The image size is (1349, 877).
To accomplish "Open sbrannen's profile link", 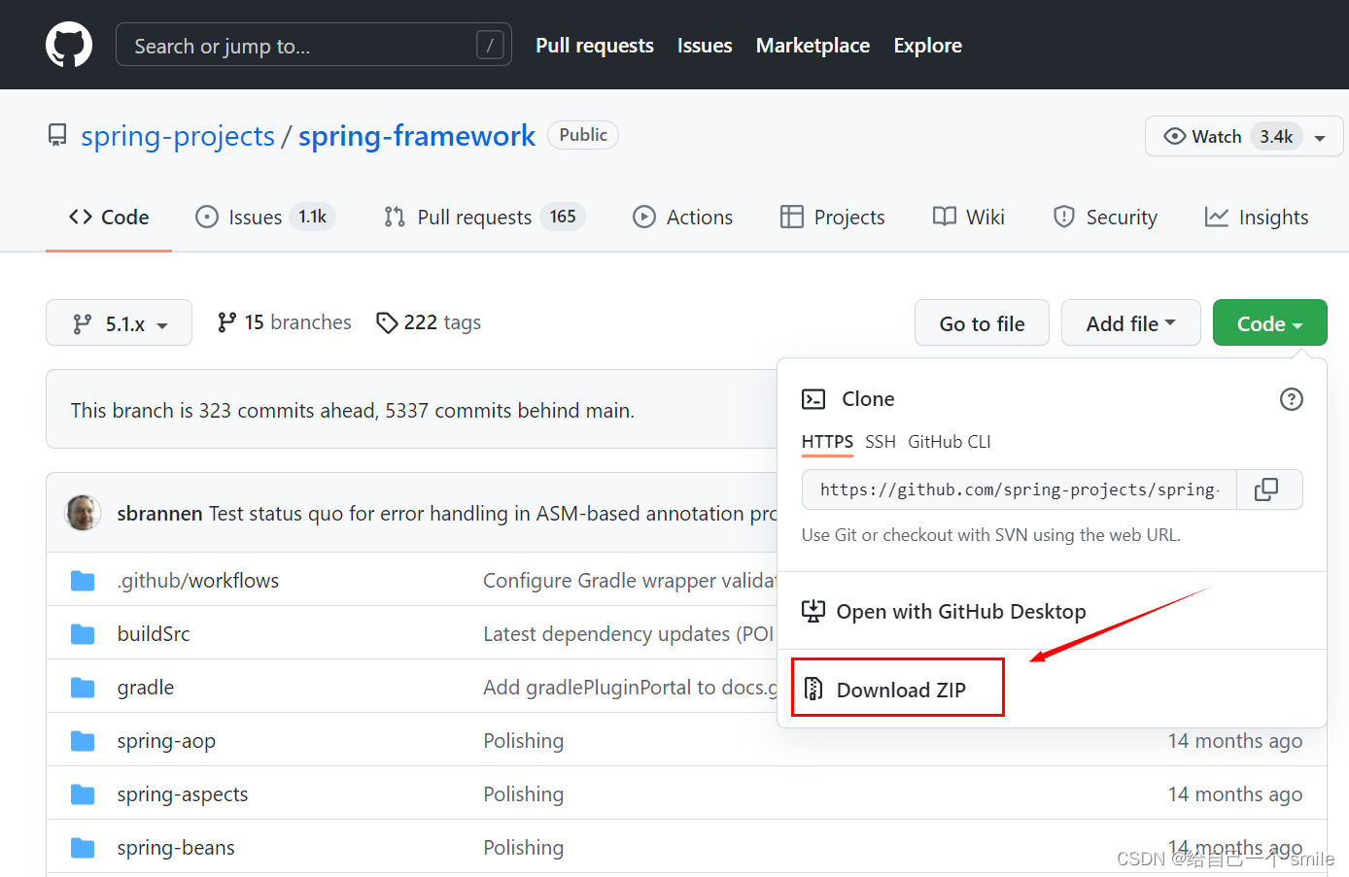I will click(159, 513).
